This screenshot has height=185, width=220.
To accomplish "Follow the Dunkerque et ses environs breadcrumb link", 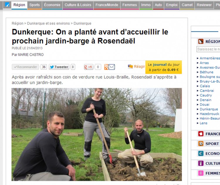I will (48, 23).
